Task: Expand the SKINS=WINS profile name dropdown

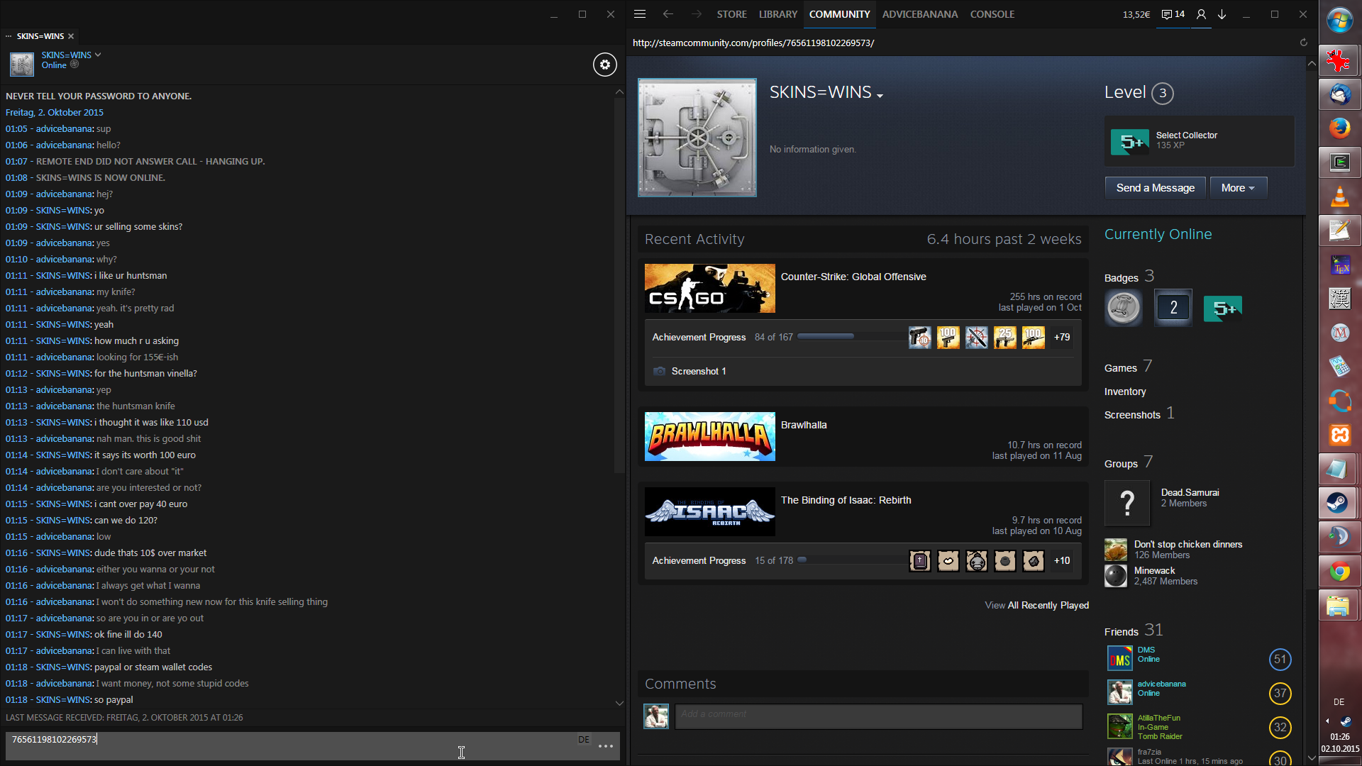Action: (880, 96)
